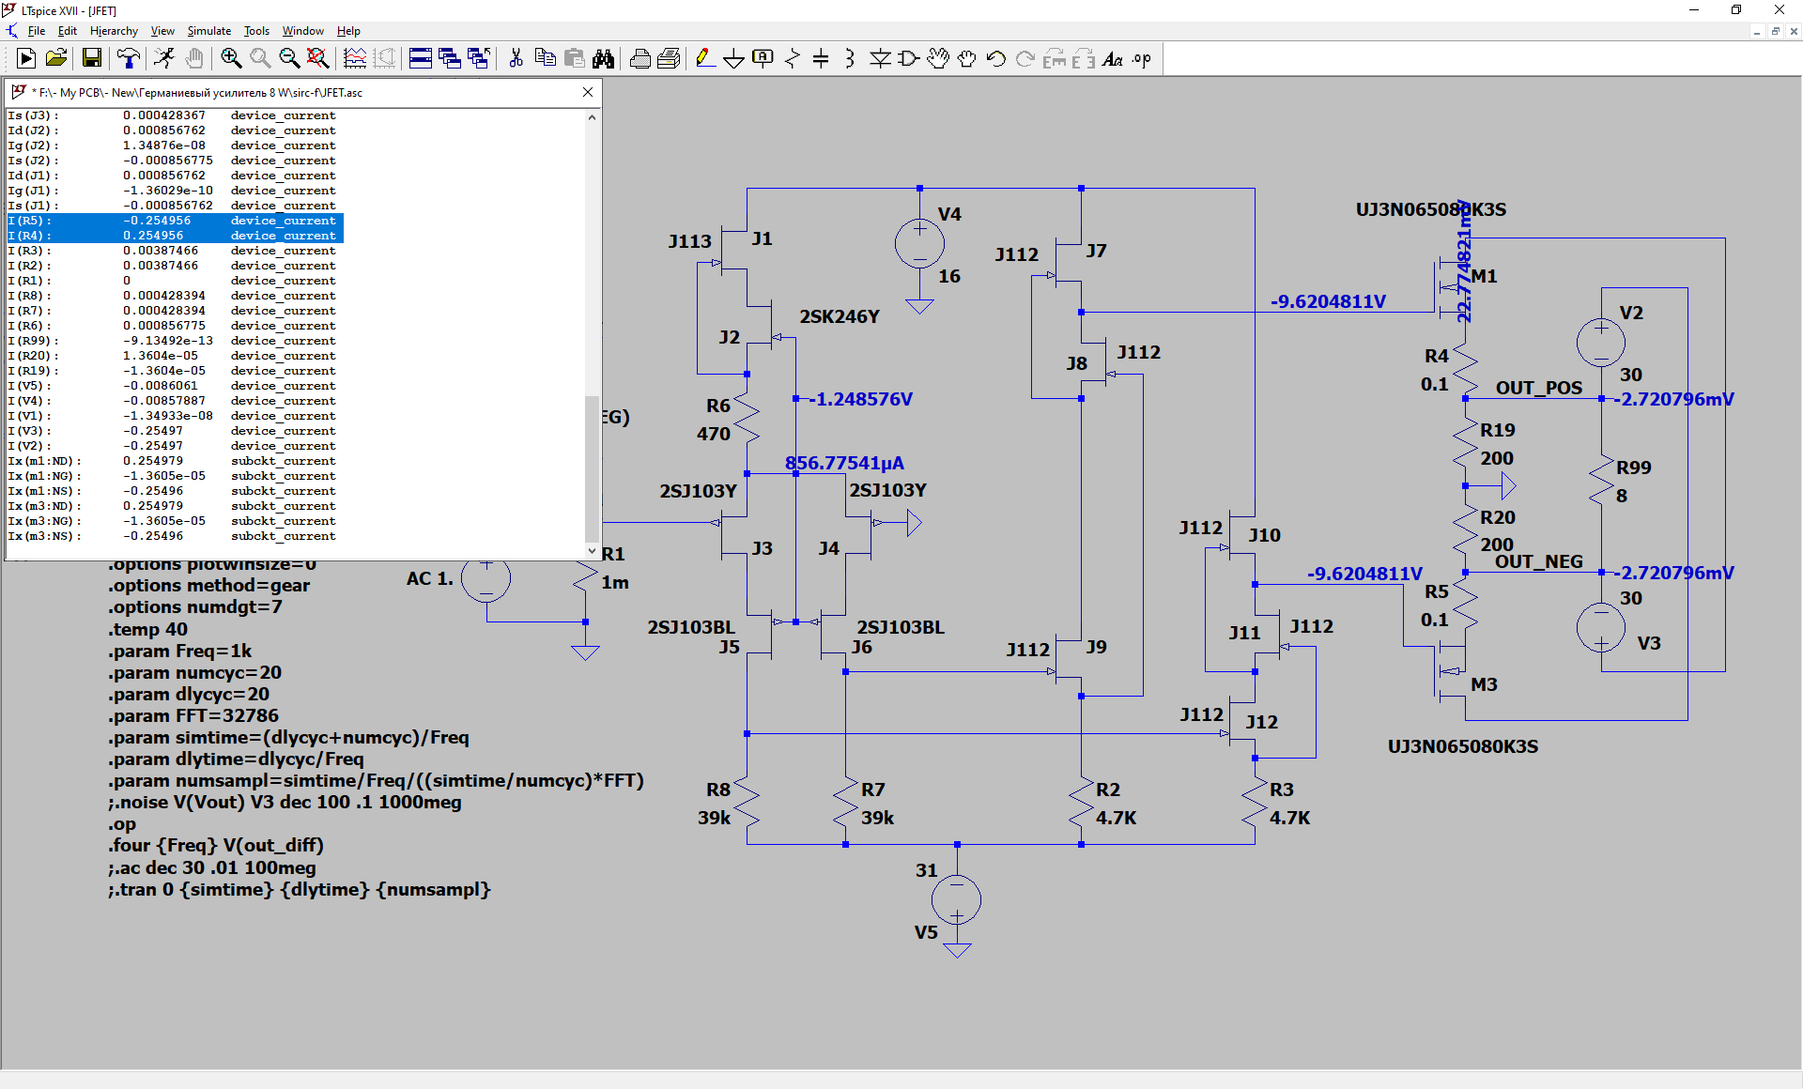
Task: Select the Label Net tool
Action: click(763, 58)
